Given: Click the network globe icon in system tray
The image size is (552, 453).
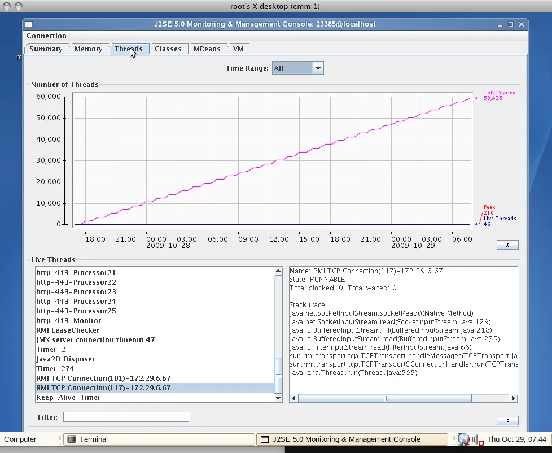Looking at the screenshot, I should click(463, 439).
